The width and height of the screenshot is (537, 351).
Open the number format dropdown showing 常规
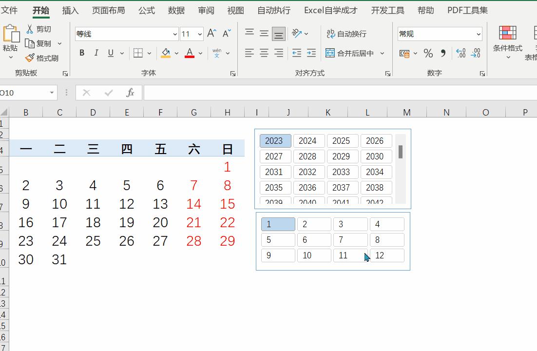click(439, 34)
